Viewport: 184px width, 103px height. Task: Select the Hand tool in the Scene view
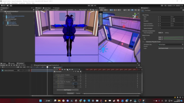coord(101,14)
